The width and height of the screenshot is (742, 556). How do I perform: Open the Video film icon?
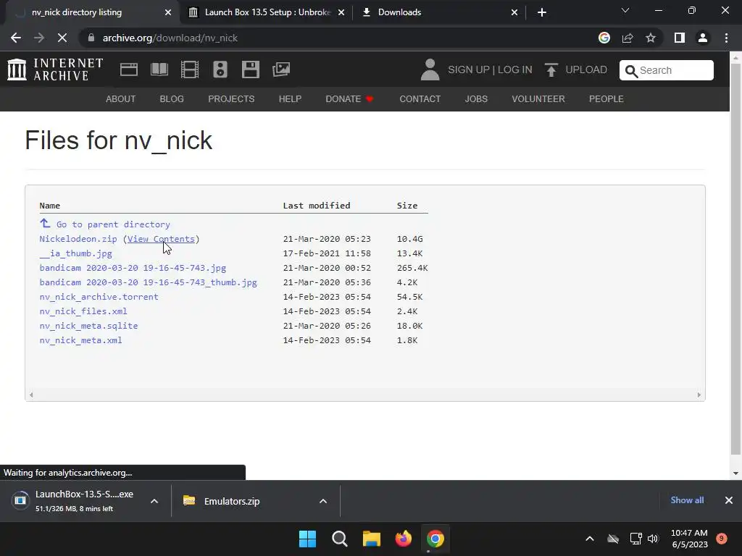(190, 69)
